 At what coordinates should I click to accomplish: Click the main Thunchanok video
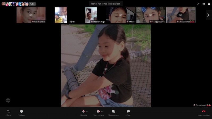pyautogui.click(x=106, y=66)
